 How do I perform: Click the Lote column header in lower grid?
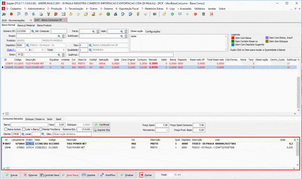coord(217,139)
